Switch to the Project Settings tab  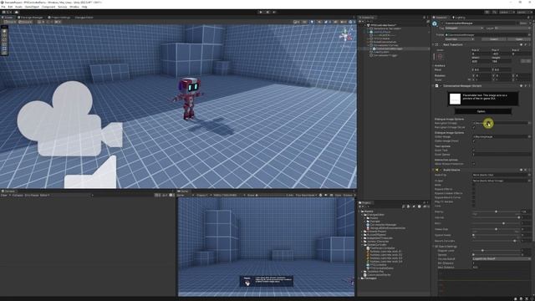[x=59, y=18]
